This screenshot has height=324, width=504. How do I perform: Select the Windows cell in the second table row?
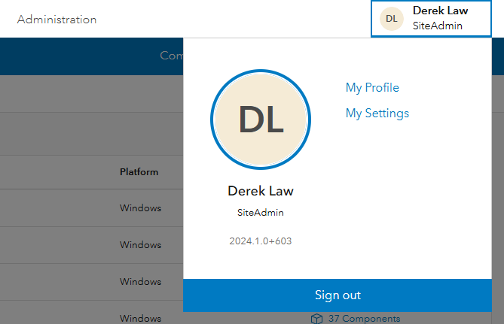[140, 245]
